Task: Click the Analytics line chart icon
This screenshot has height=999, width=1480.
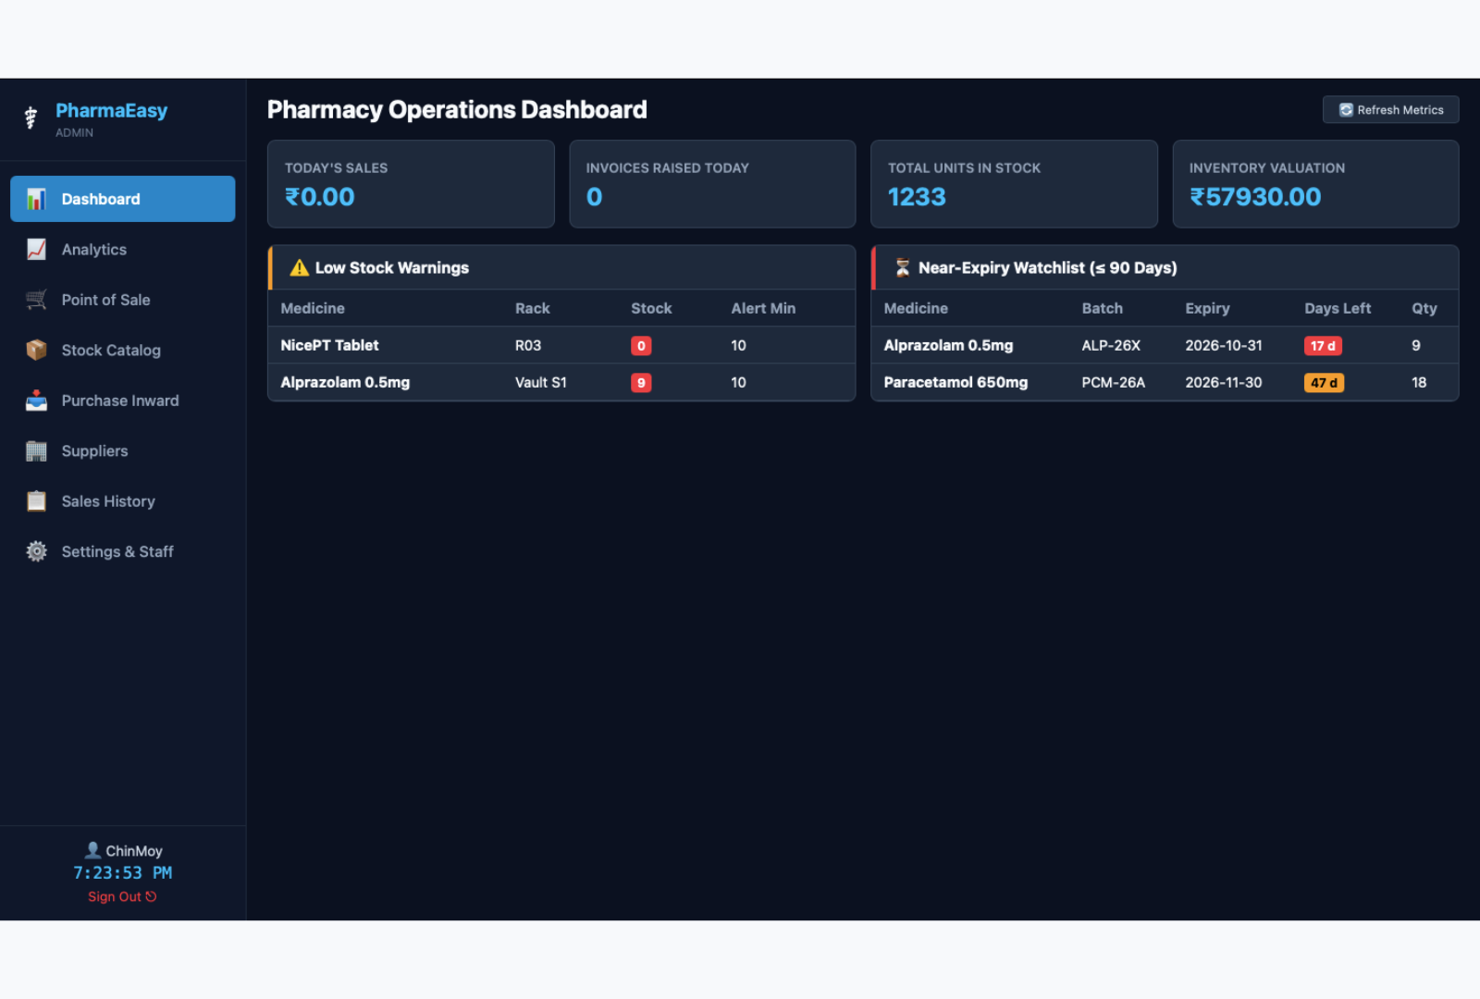Action: point(36,250)
